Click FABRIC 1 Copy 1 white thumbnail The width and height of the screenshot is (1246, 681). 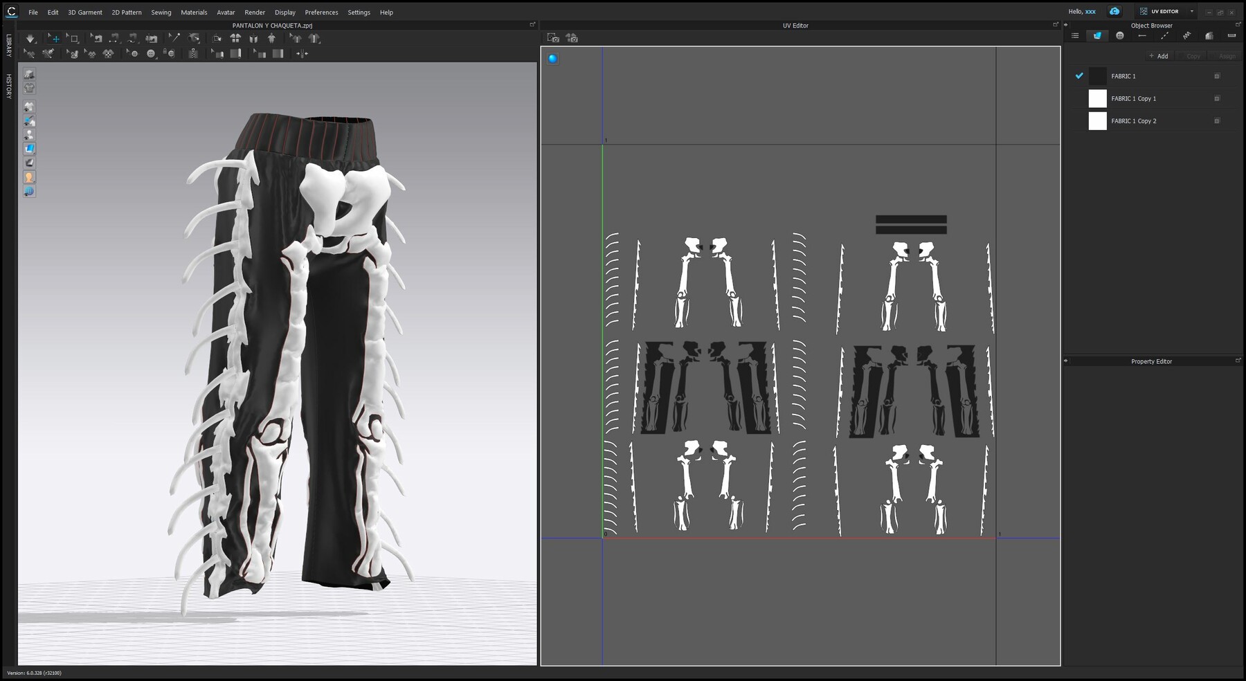pos(1098,98)
